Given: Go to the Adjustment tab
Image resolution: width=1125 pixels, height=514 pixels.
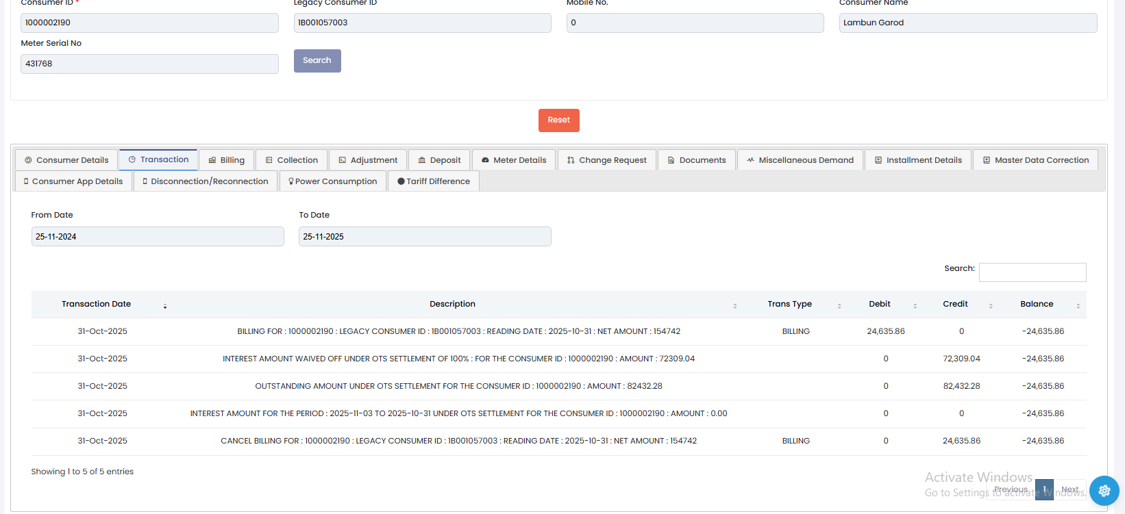Looking at the screenshot, I should (368, 160).
